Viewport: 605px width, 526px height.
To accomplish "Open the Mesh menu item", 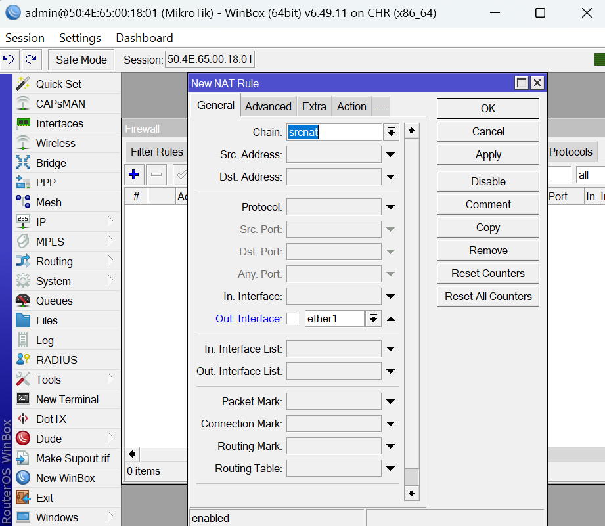I will click(66, 202).
